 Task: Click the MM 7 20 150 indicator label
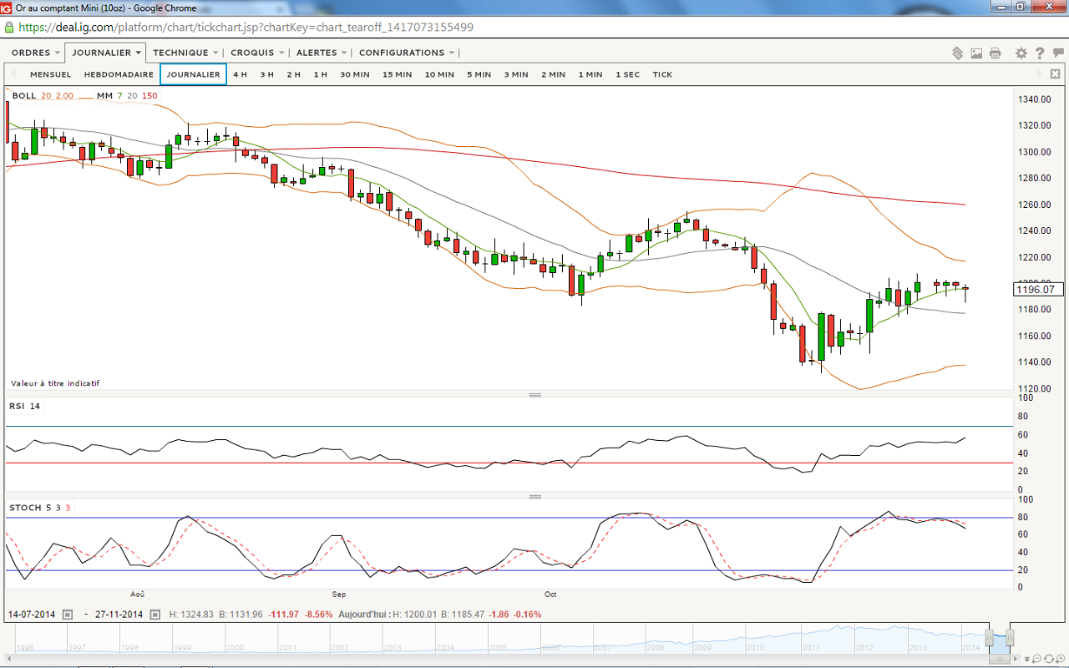coord(127,96)
